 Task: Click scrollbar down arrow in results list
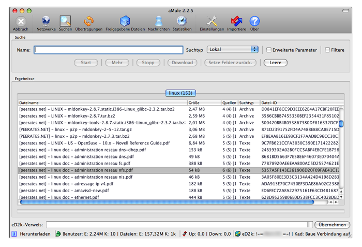[341, 197]
